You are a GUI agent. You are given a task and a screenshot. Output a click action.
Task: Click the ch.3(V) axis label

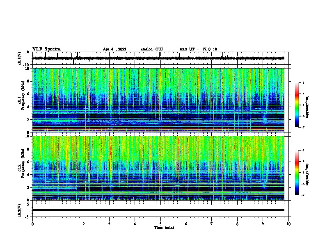20,210
